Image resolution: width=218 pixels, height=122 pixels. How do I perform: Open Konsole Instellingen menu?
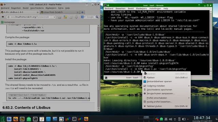tap(155, 8)
